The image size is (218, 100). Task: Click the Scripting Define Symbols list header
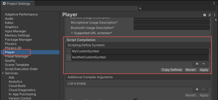[x=138, y=45]
